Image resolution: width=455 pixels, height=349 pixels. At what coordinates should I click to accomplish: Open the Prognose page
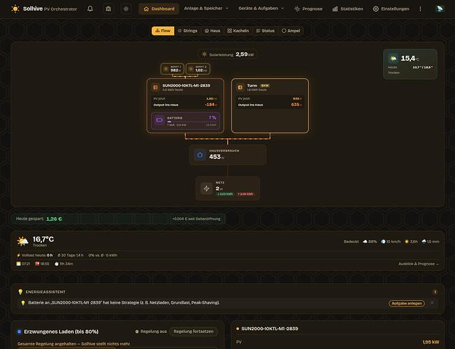coord(308,9)
